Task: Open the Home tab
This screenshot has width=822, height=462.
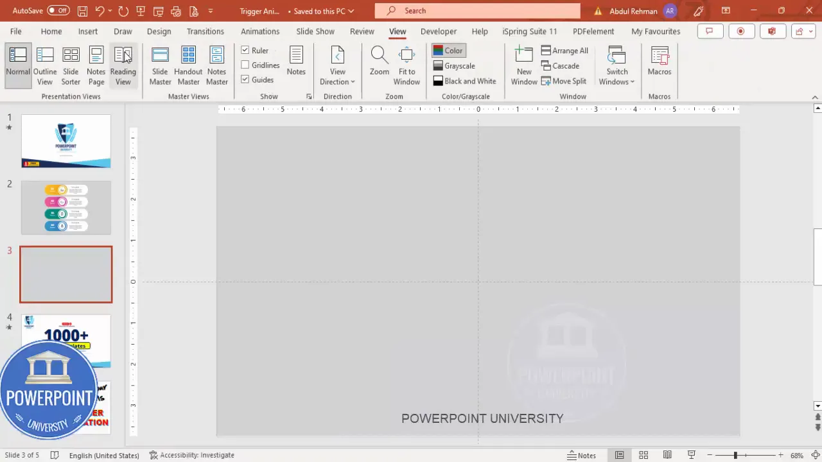Action: (51, 31)
